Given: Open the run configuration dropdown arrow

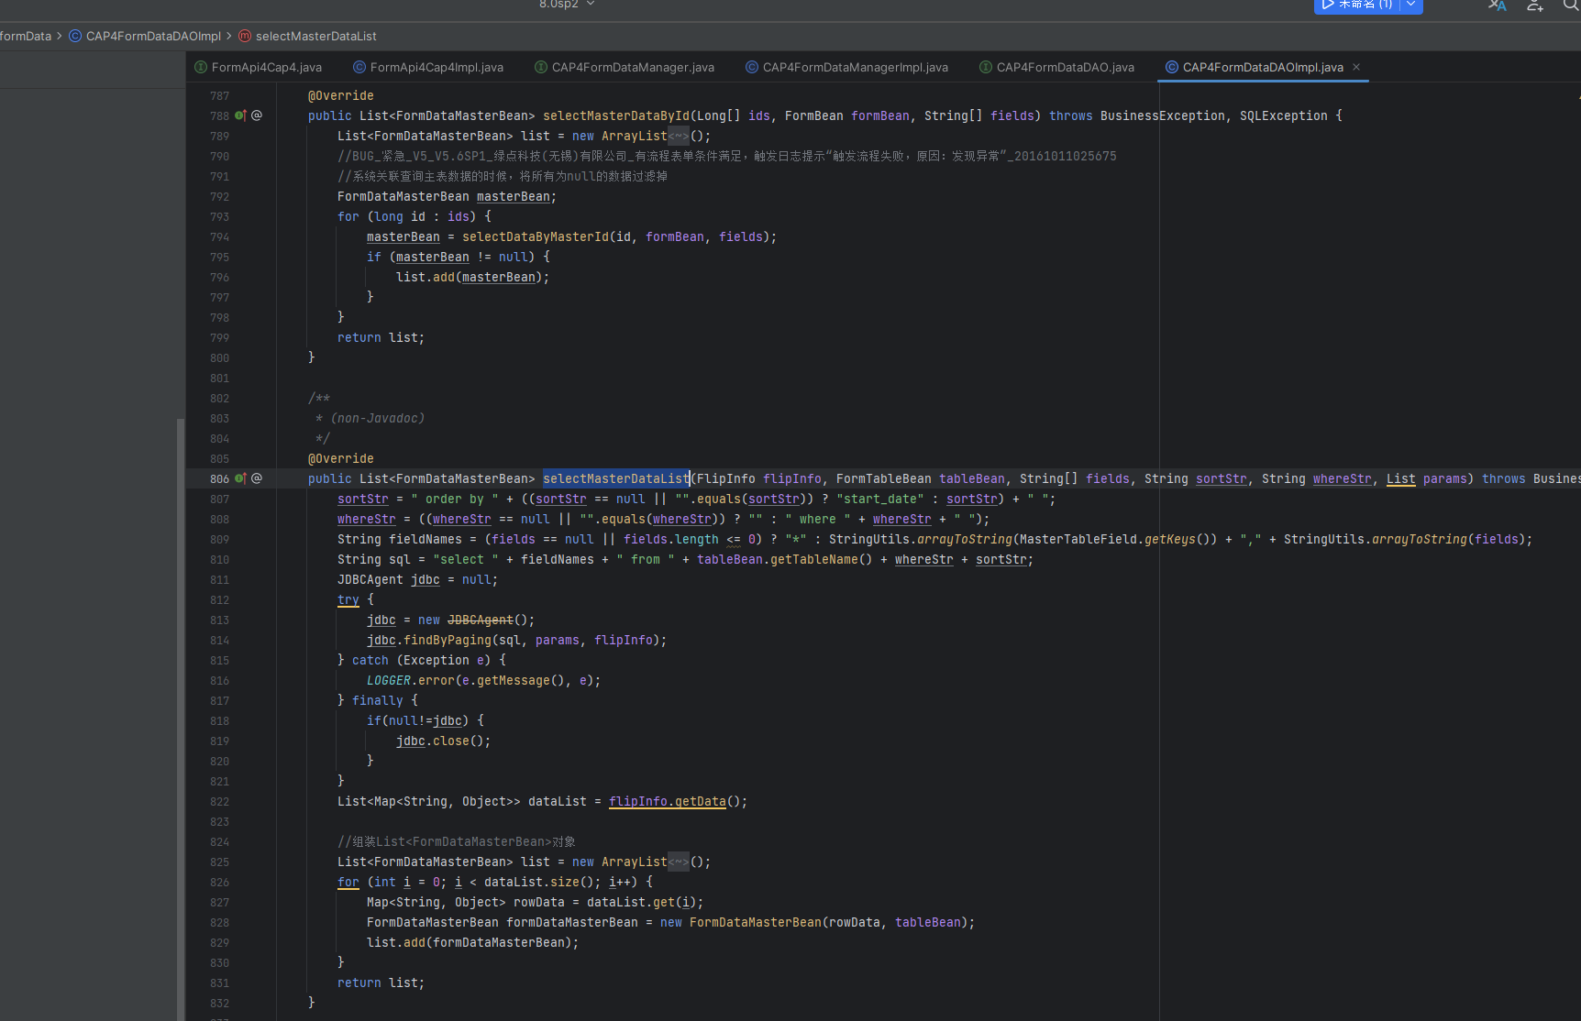Looking at the screenshot, I should pyautogui.click(x=1411, y=5).
